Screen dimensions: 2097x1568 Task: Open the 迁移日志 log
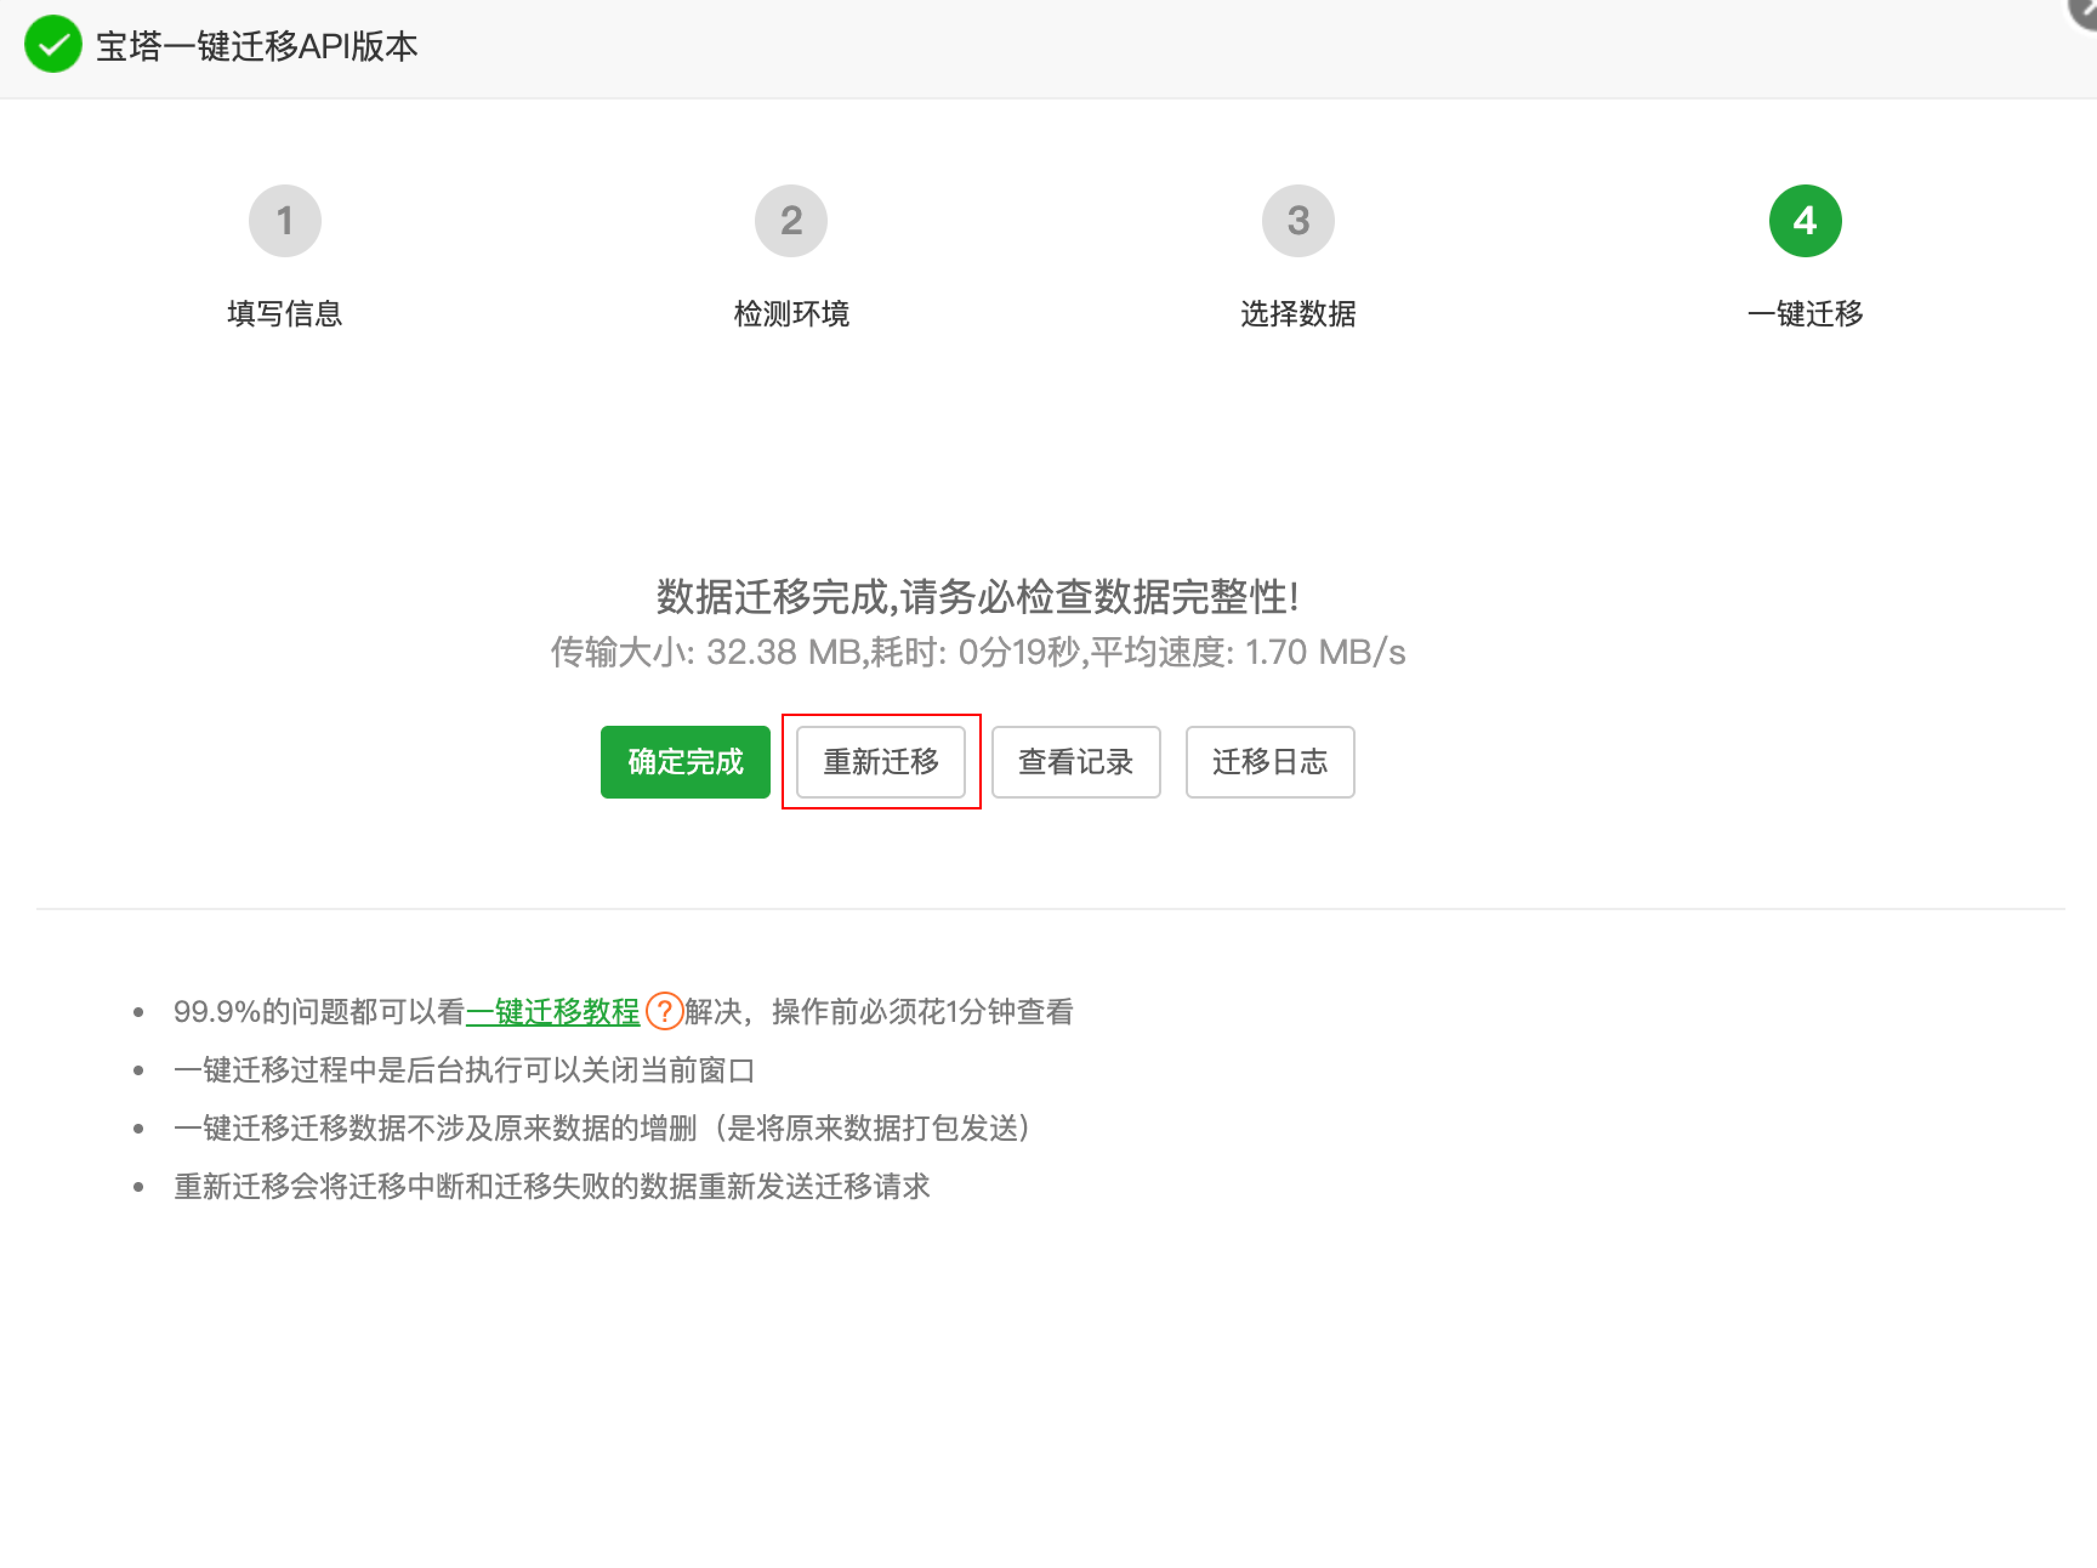pos(1269,762)
